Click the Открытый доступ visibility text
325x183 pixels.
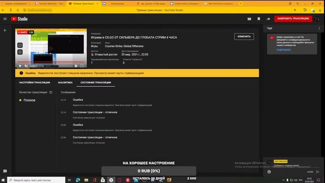[x=106, y=54]
